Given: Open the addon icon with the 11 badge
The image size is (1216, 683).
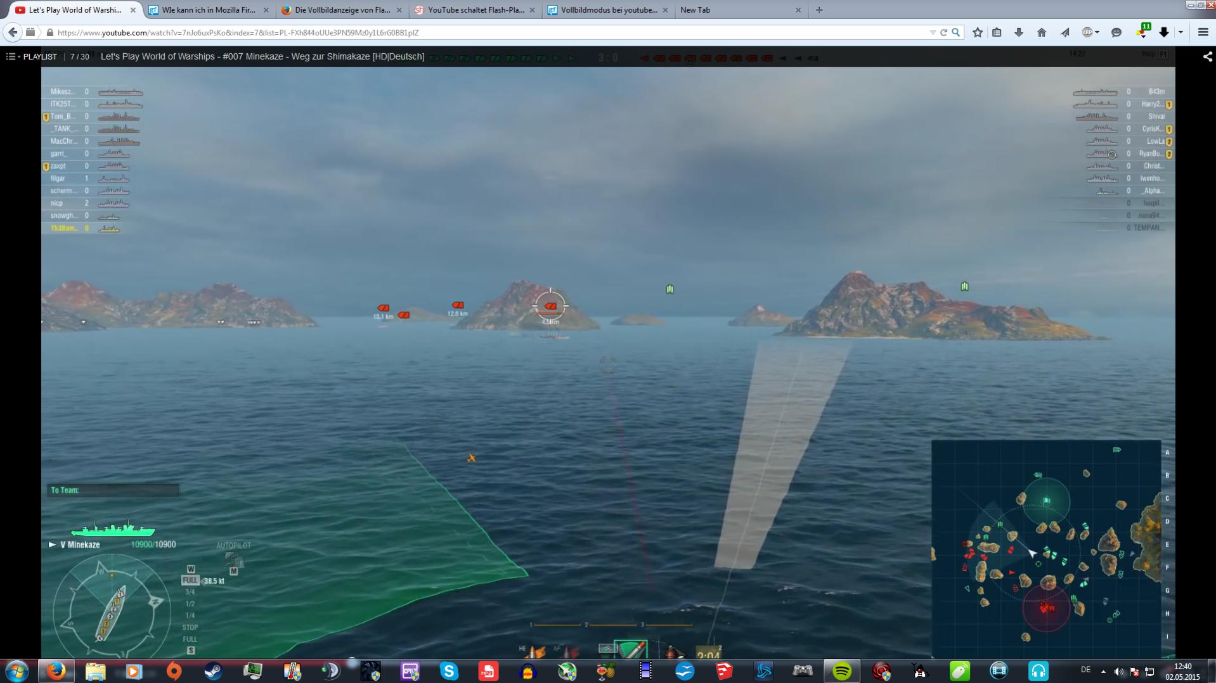Looking at the screenshot, I should point(1144,31).
